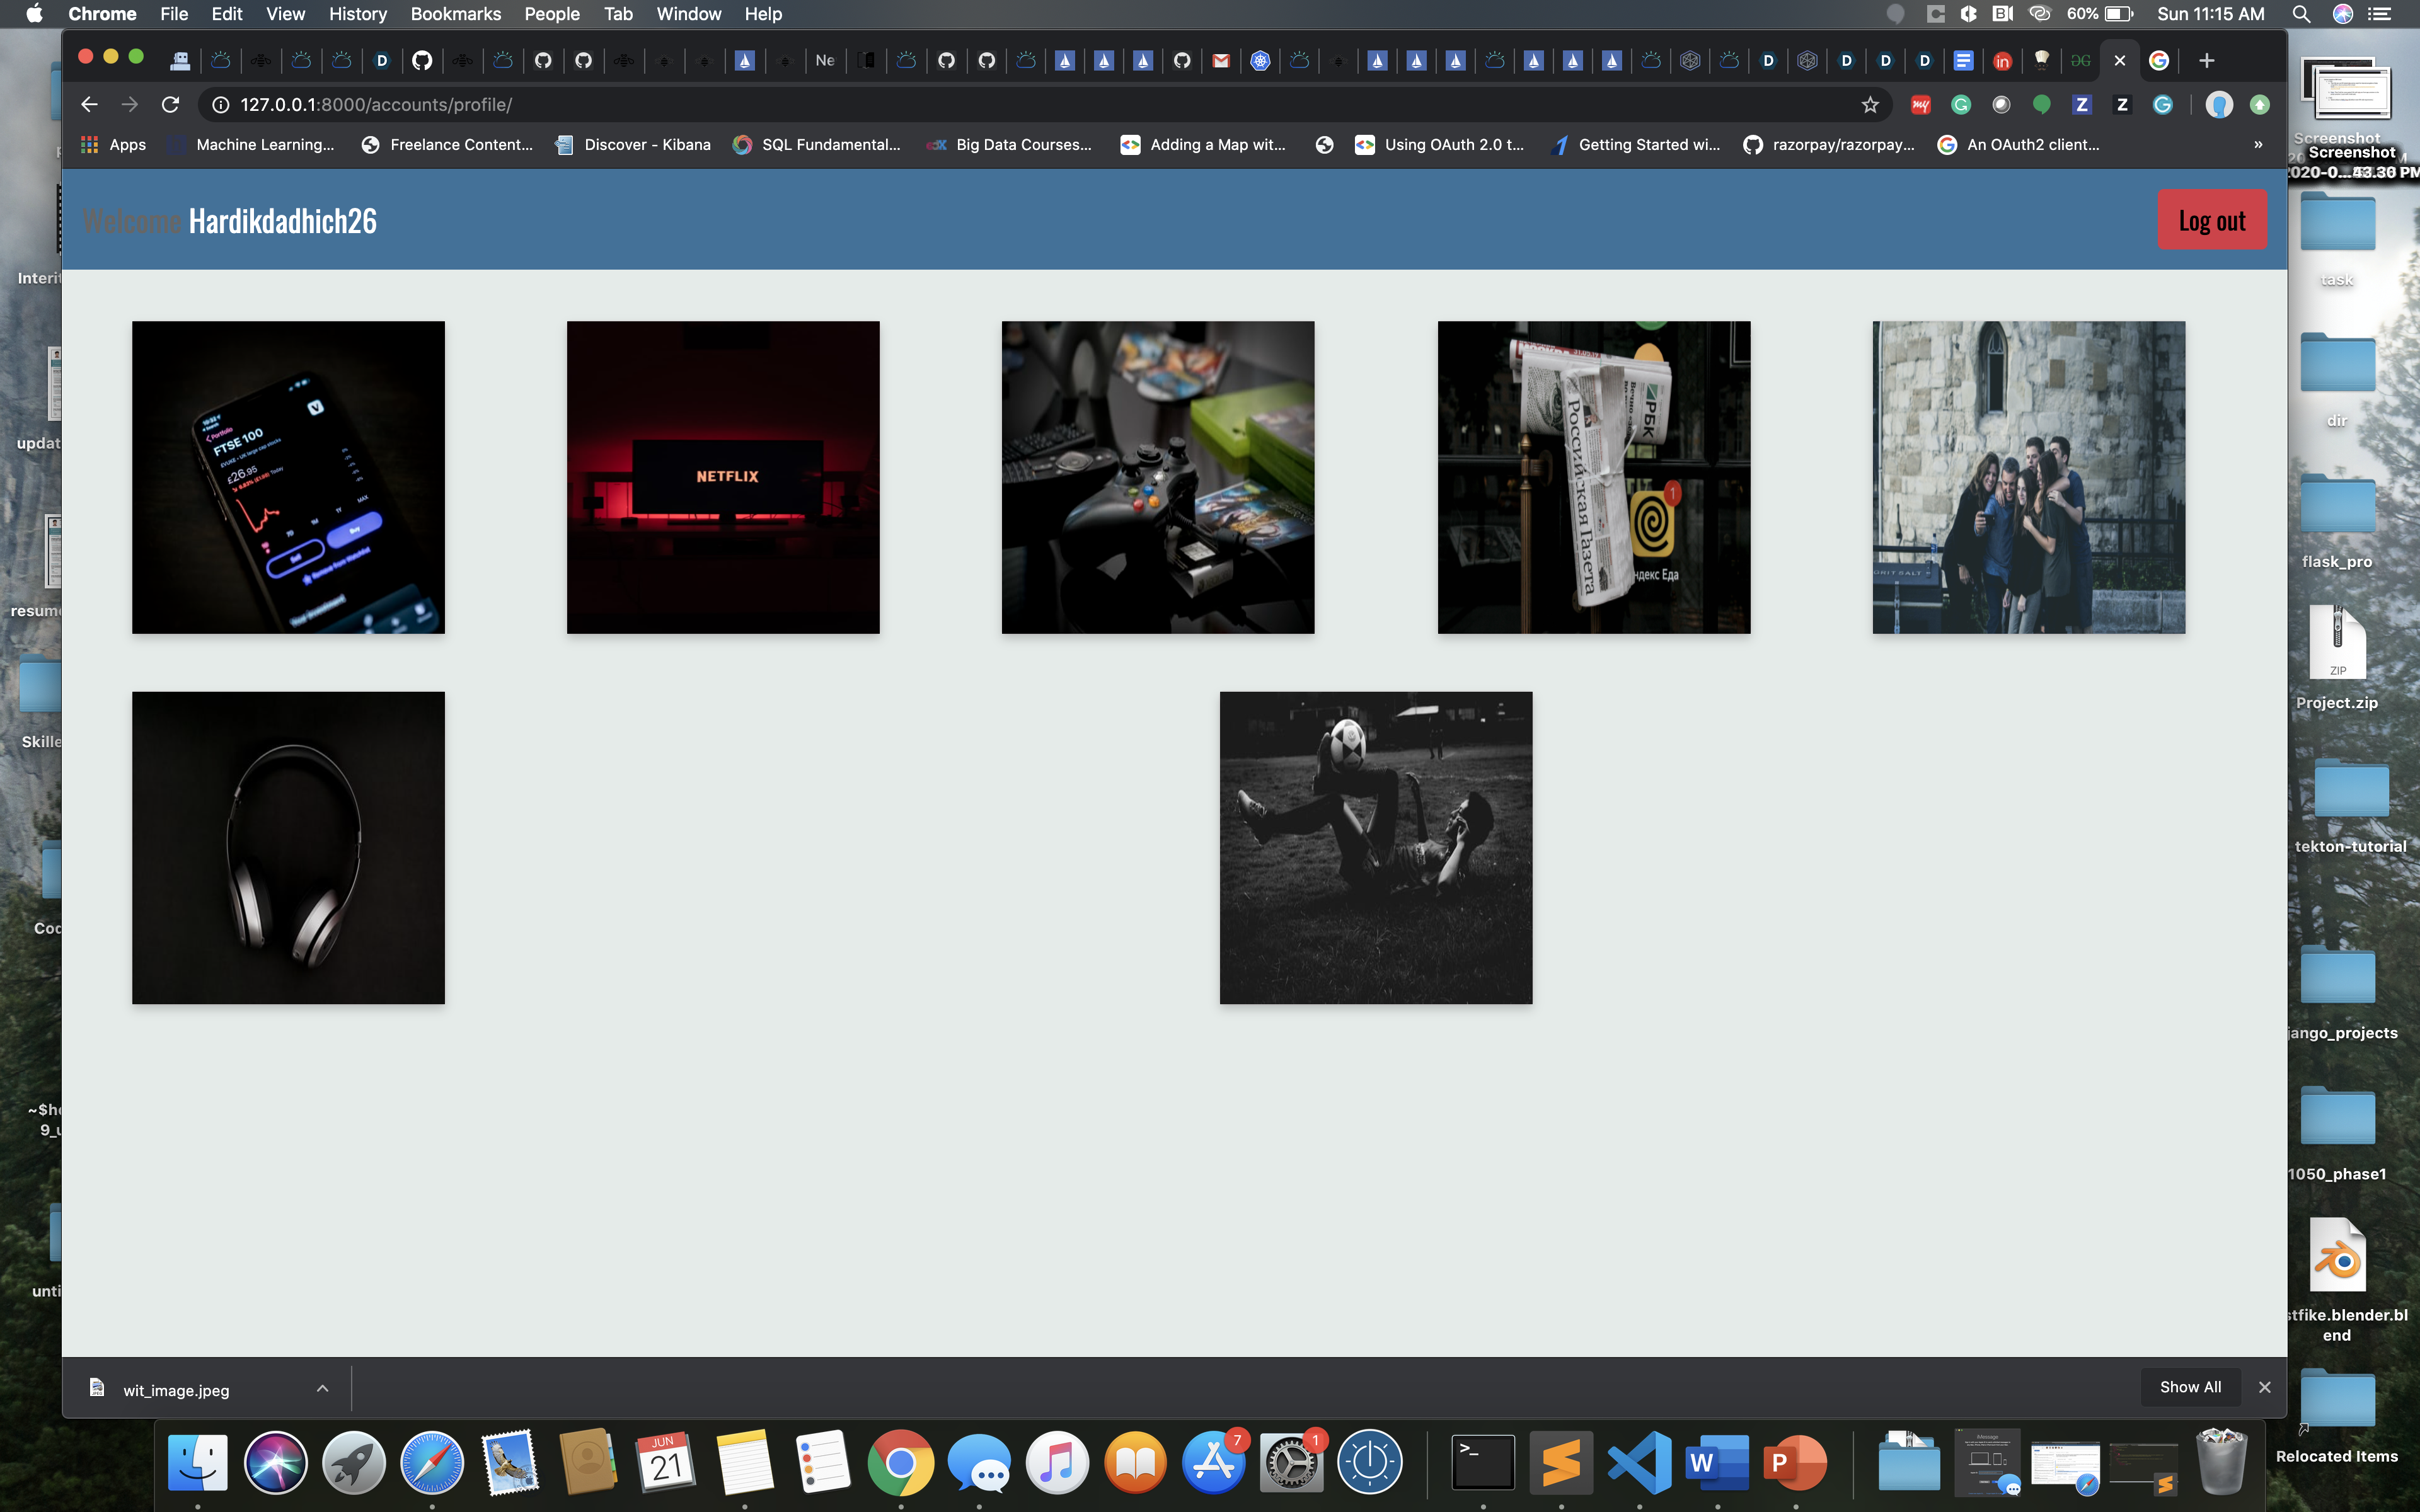Screen dimensions: 2420x1512
Task: Dismiss the downloads bar with the X
Action: point(2265,1387)
